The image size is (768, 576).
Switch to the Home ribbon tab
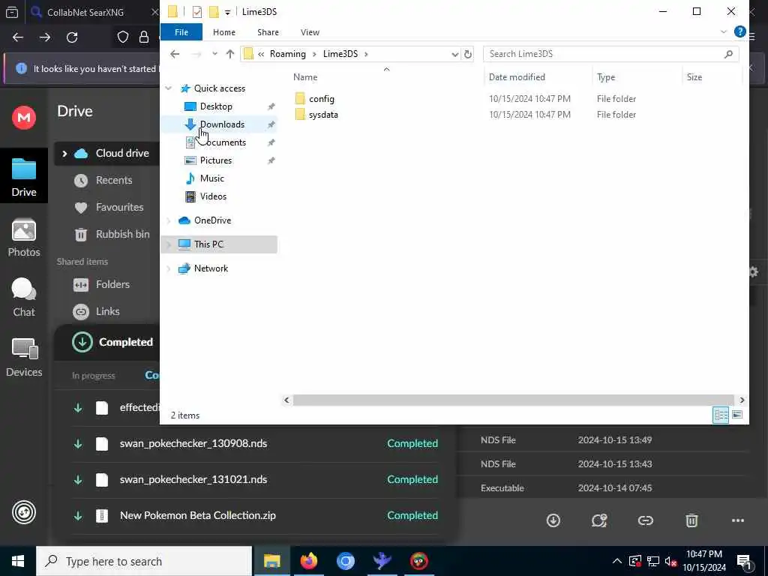(223, 32)
